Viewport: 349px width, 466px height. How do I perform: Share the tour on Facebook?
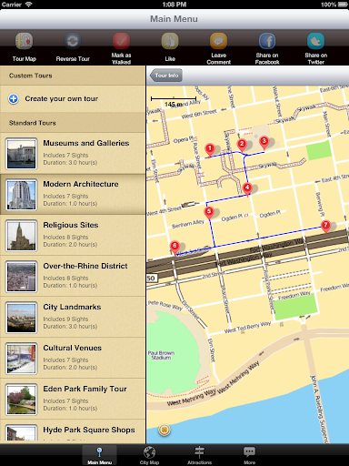267,41
